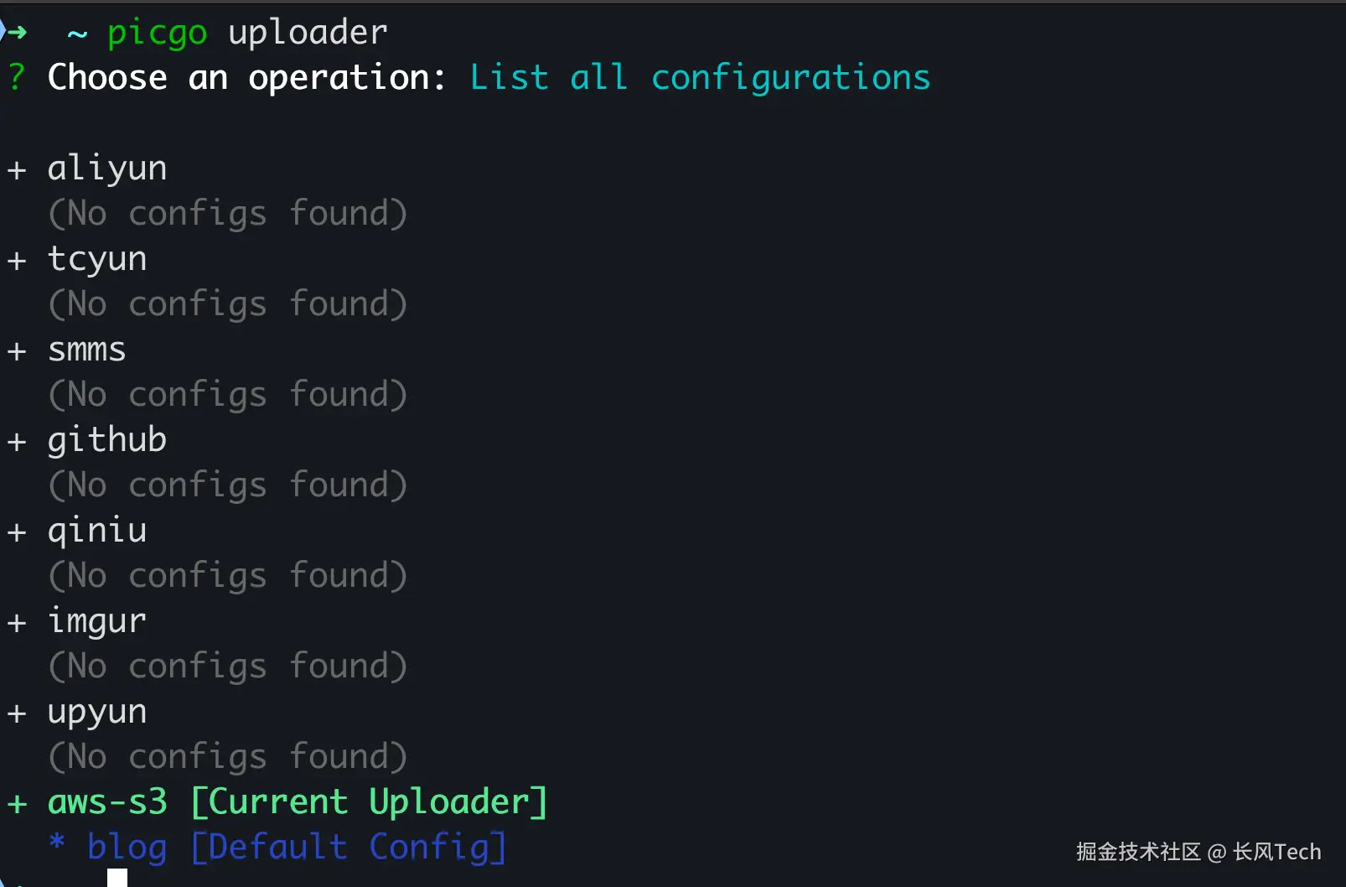Select the smms uploader entry
Viewport: 1346px width, 887px height.
(x=87, y=350)
